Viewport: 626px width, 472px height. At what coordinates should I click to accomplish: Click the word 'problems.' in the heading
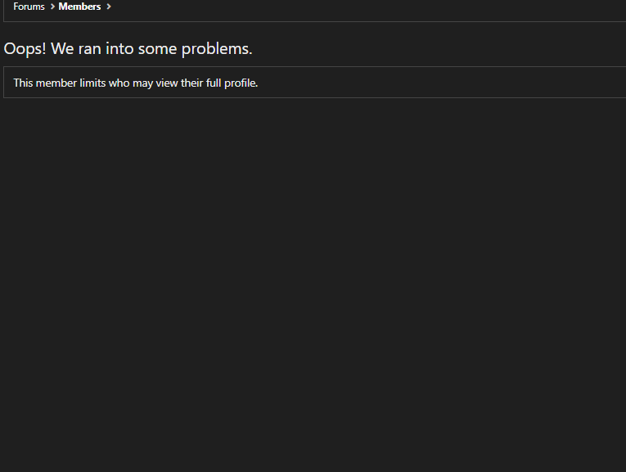coord(217,49)
